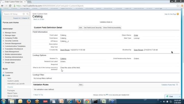
Task: Open the RSA app in the taskbar
Action: tap(45, 101)
